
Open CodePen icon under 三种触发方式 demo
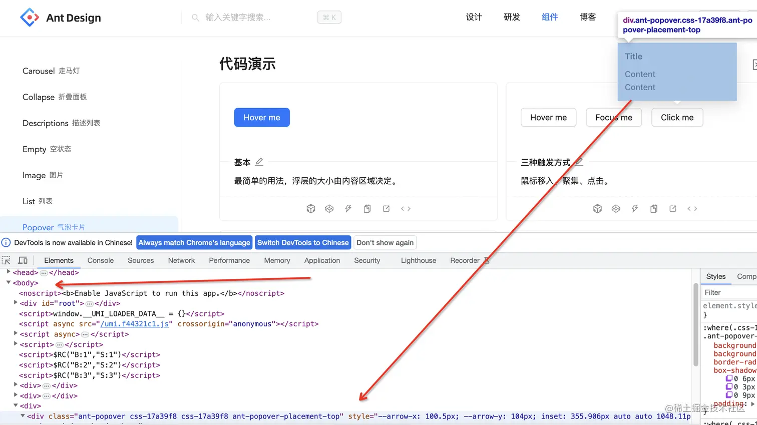coord(616,209)
